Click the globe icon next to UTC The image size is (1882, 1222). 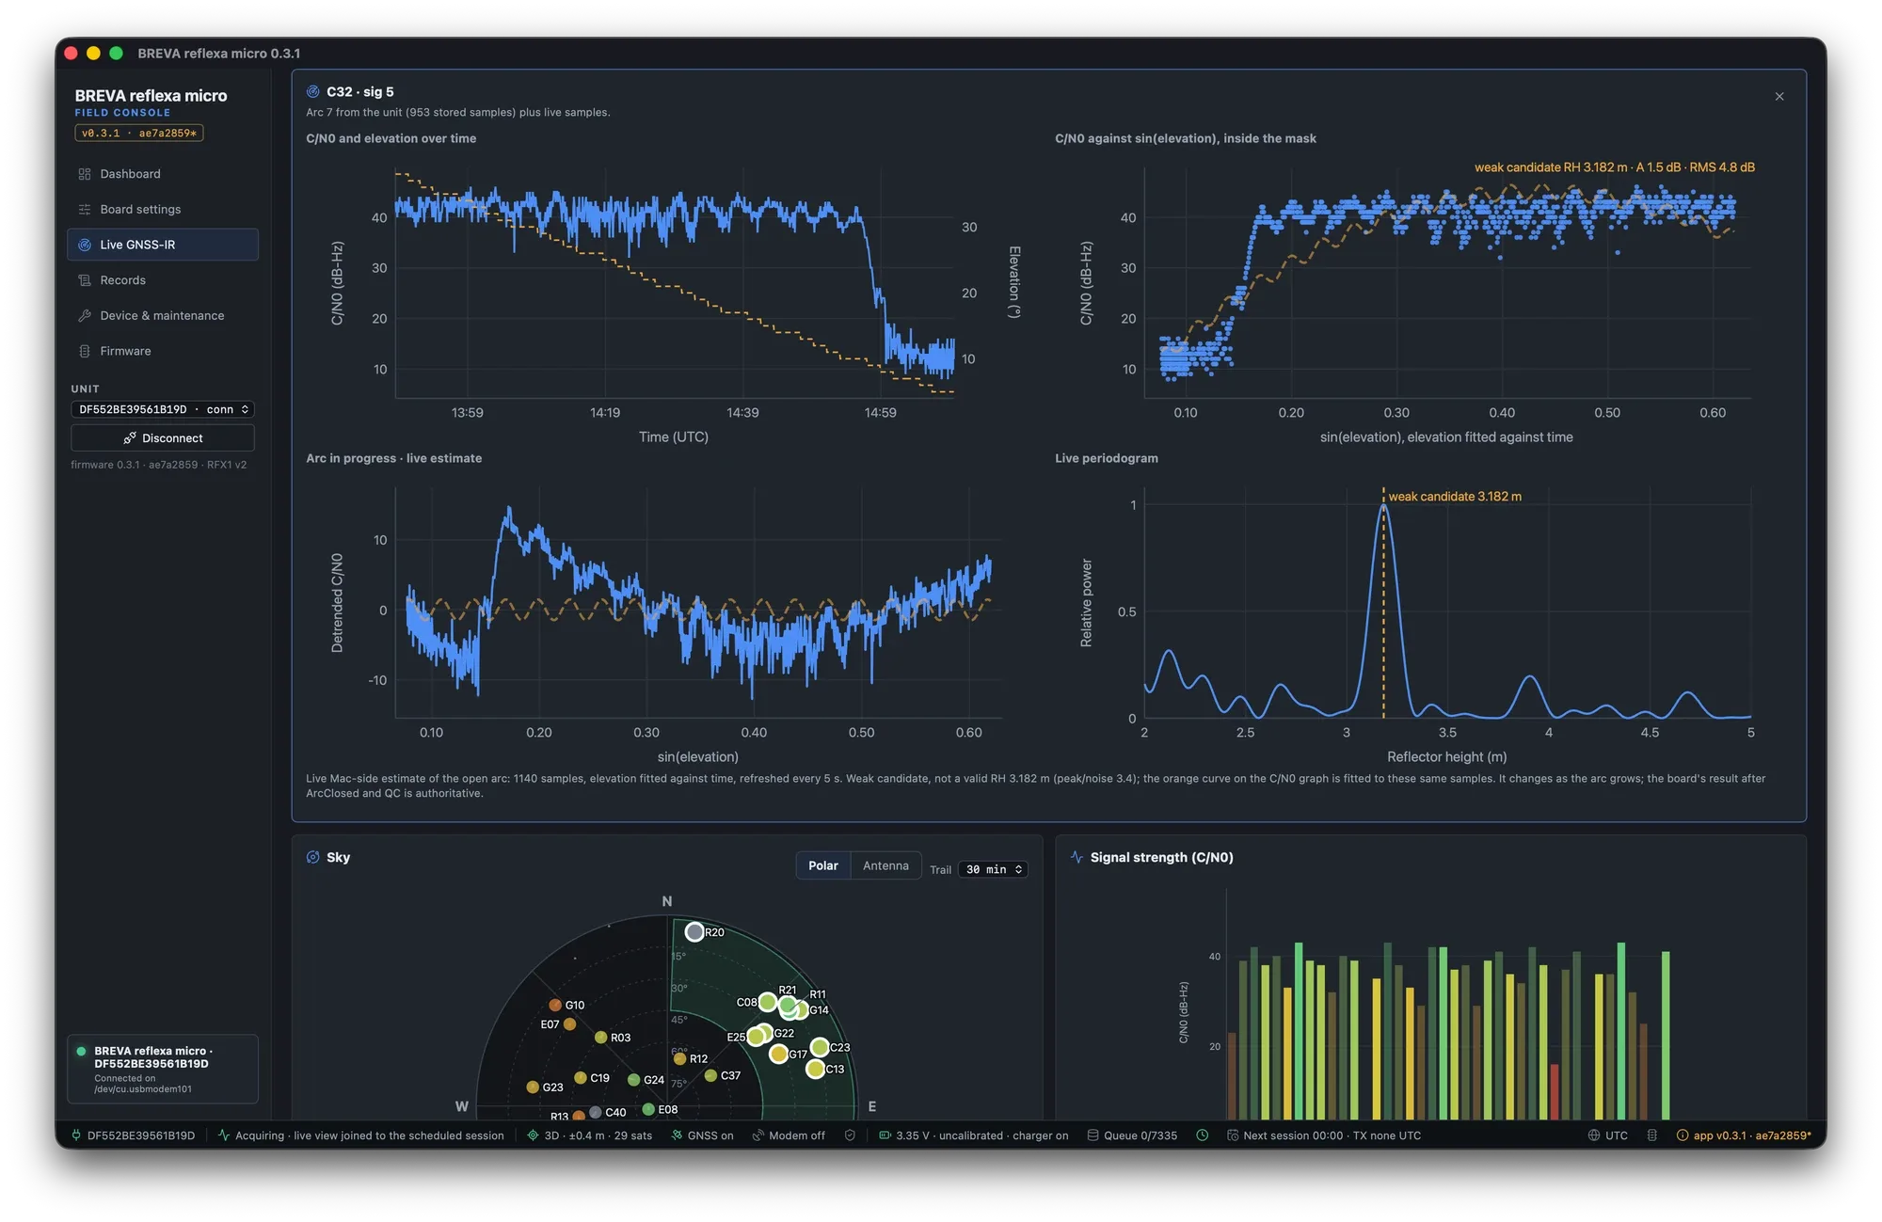[x=1594, y=1135]
